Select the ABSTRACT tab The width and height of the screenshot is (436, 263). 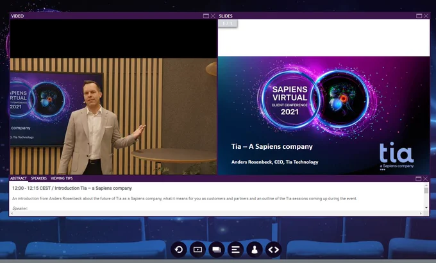(19, 178)
